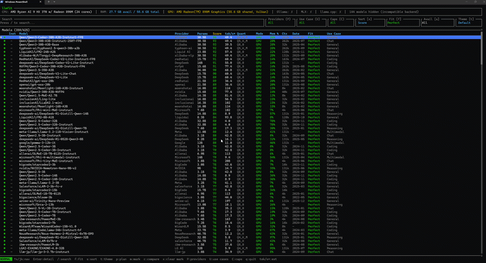Click green status dot for bigscience/bloom-3b

tap(4, 198)
